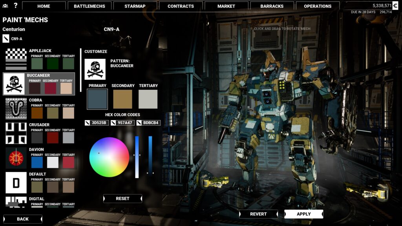Click the RESET button
Viewport: 402px width, 226px height.
coord(122,199)
